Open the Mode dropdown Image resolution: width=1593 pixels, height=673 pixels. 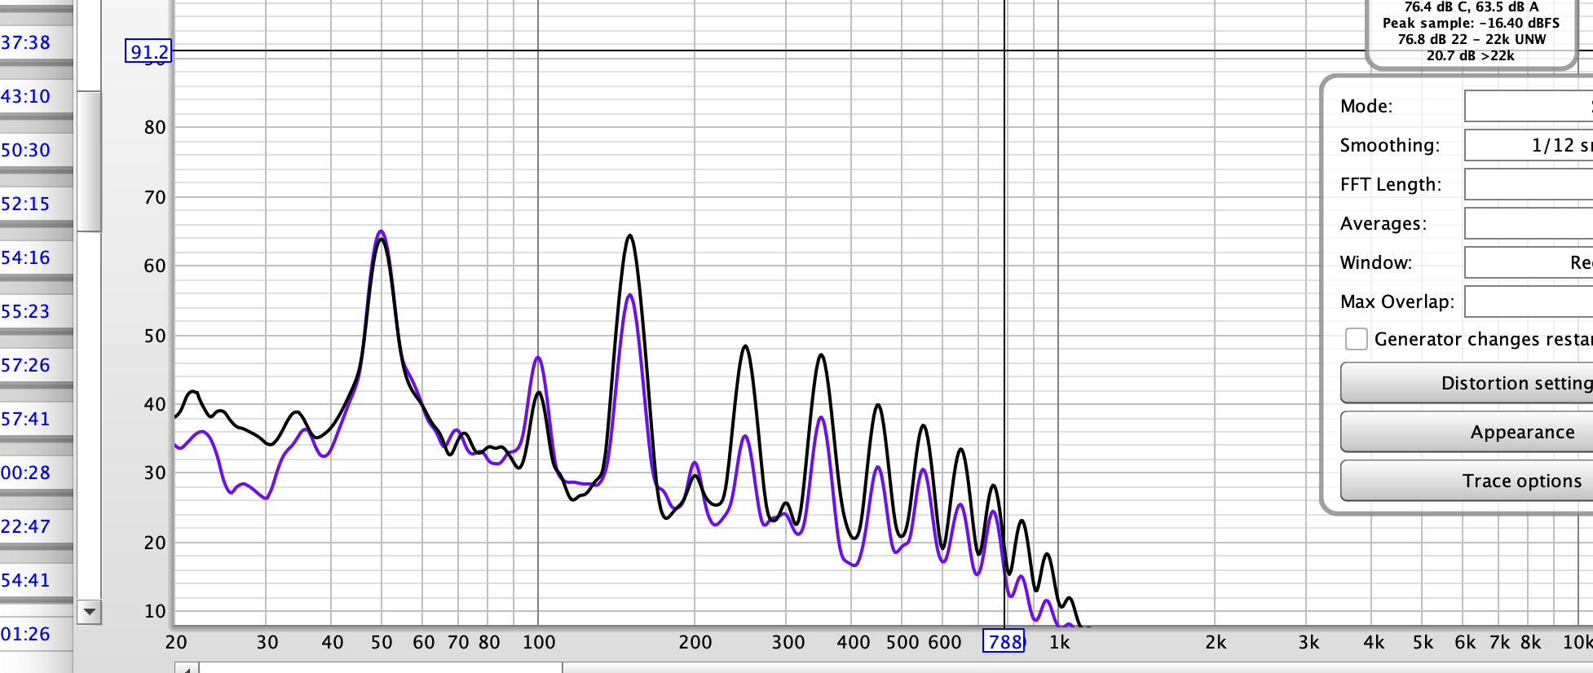[1528, 106]
